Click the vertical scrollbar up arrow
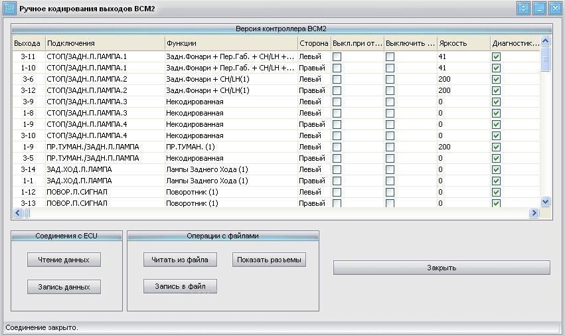Image resolution: width=565 pixels, height=336 pixels. tap(546, 41)
